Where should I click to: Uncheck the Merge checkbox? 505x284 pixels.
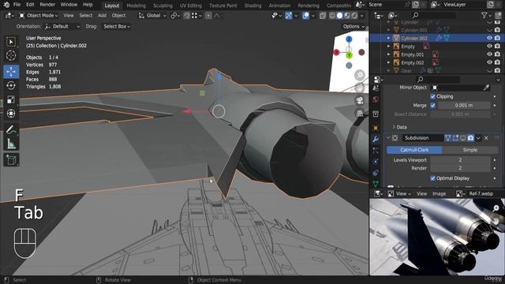click(x=432, y=105)
